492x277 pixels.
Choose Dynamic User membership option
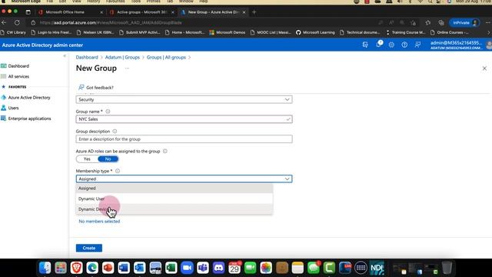click(x=175, y=199)
